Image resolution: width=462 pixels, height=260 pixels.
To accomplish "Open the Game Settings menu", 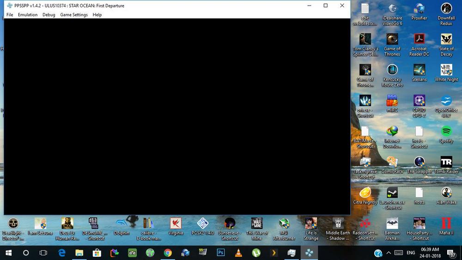I will (x=74, y=15).
